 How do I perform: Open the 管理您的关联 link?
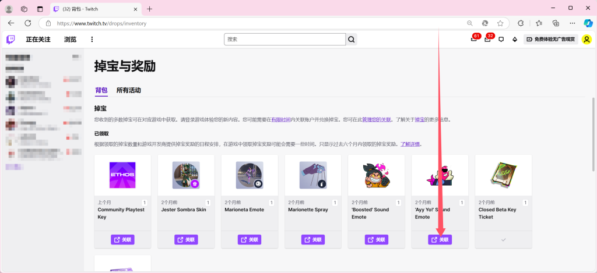click(377, 119)
